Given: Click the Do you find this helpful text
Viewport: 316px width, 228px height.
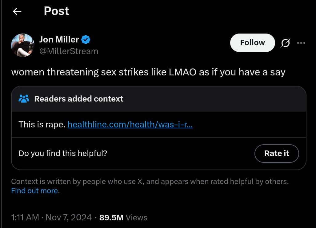Looking at the screenshot, I should click(63, 153).
